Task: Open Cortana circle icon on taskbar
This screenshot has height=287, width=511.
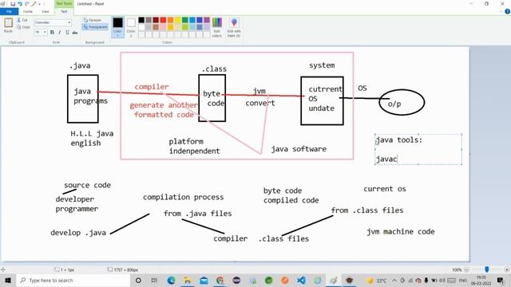Action: 138,280
